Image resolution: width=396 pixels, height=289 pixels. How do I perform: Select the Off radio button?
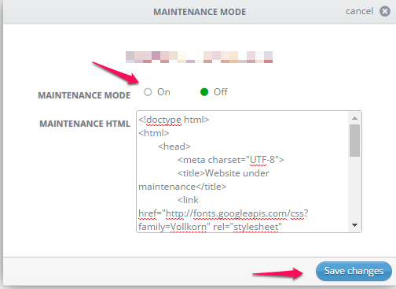point(204,92)
